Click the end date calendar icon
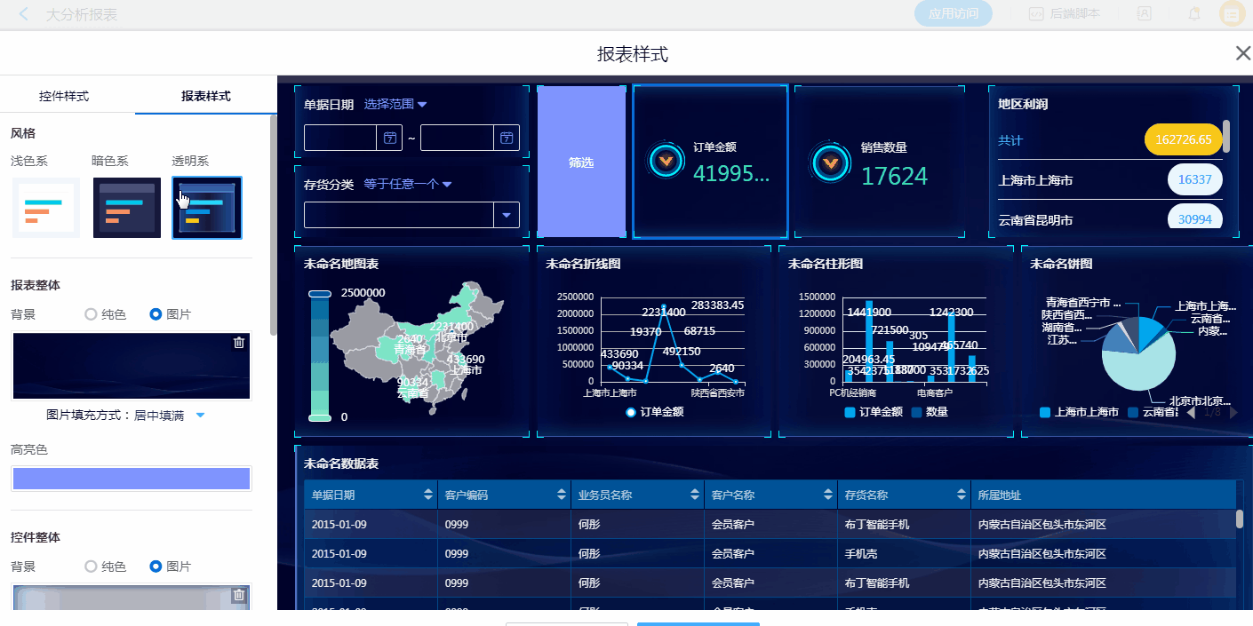This screenshot has width=1253, height=626. (x=506, y=138)
